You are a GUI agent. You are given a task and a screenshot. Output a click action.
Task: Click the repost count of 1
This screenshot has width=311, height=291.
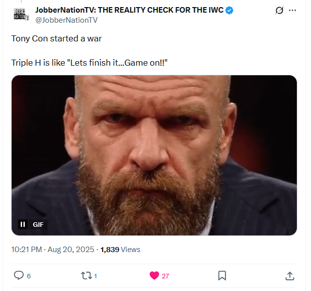(x=96, y=276)
